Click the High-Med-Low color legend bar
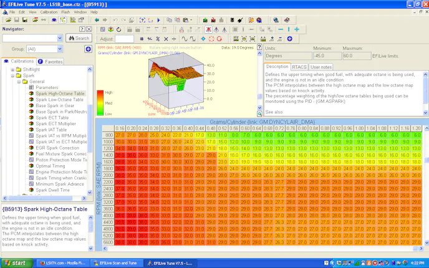This screenshot has height=268, width=429. 100,103
